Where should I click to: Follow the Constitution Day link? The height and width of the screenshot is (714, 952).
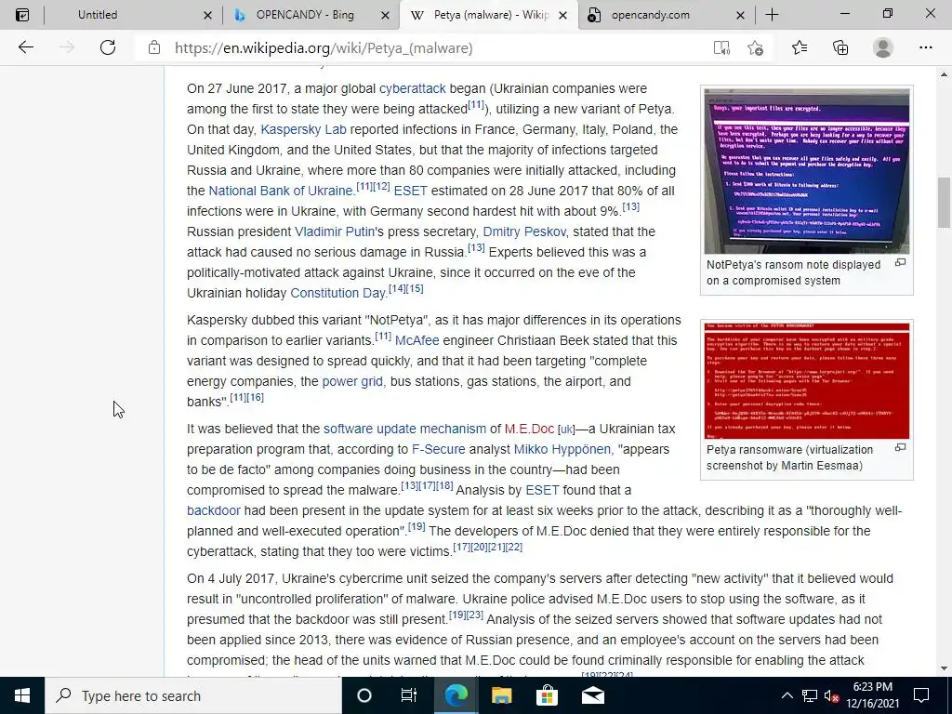(x=337, y=293)
